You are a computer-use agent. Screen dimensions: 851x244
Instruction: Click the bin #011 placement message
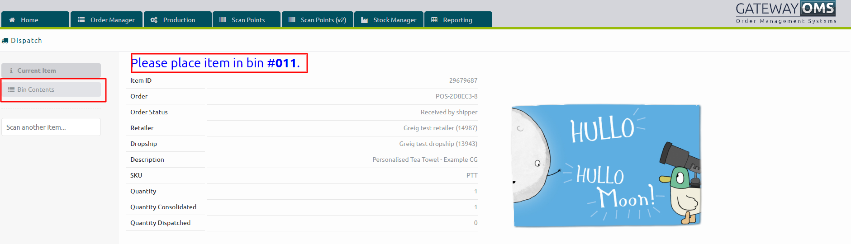[215, 63]
